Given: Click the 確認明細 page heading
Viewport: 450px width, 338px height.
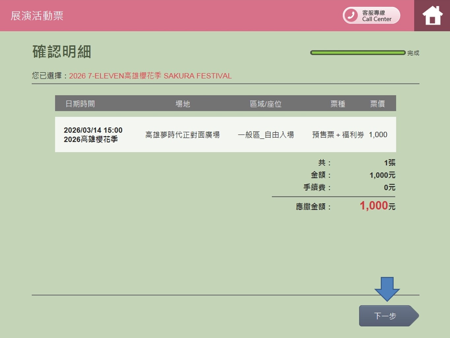Looking at the screenshot, I should tap(62, 52).
